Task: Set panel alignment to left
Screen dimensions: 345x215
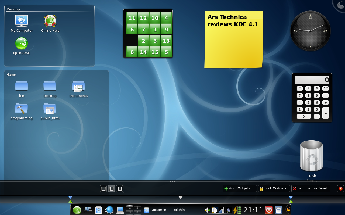Action: pos(103,189)
